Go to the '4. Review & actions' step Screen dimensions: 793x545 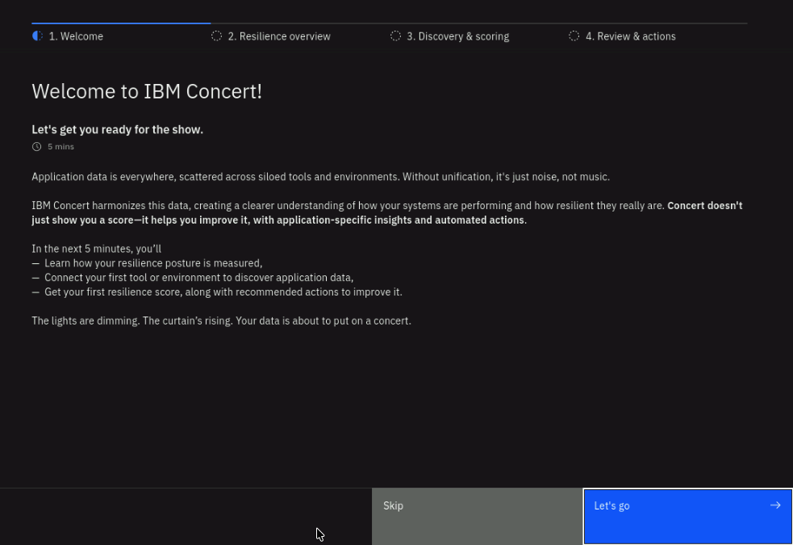pyautogui.click(x=630, y=36)
